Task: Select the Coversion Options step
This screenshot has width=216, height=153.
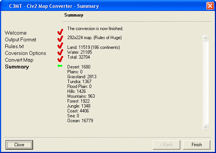Action: pyautogui.click(x=26, y=53)
